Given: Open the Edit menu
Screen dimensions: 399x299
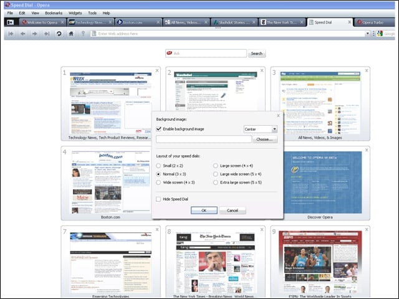Looking at the screenshot, I should point(22,13).
